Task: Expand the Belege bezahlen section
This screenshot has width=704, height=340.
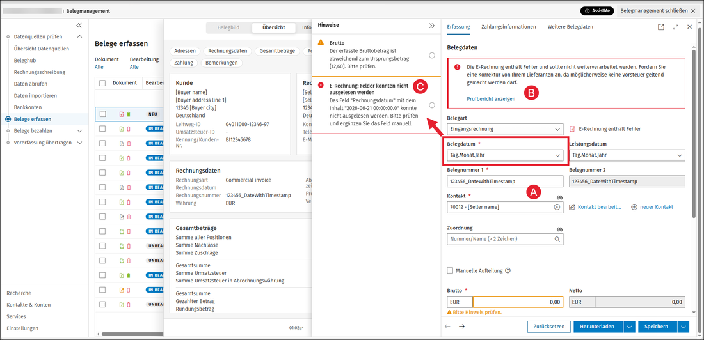Action: point(80,131)
